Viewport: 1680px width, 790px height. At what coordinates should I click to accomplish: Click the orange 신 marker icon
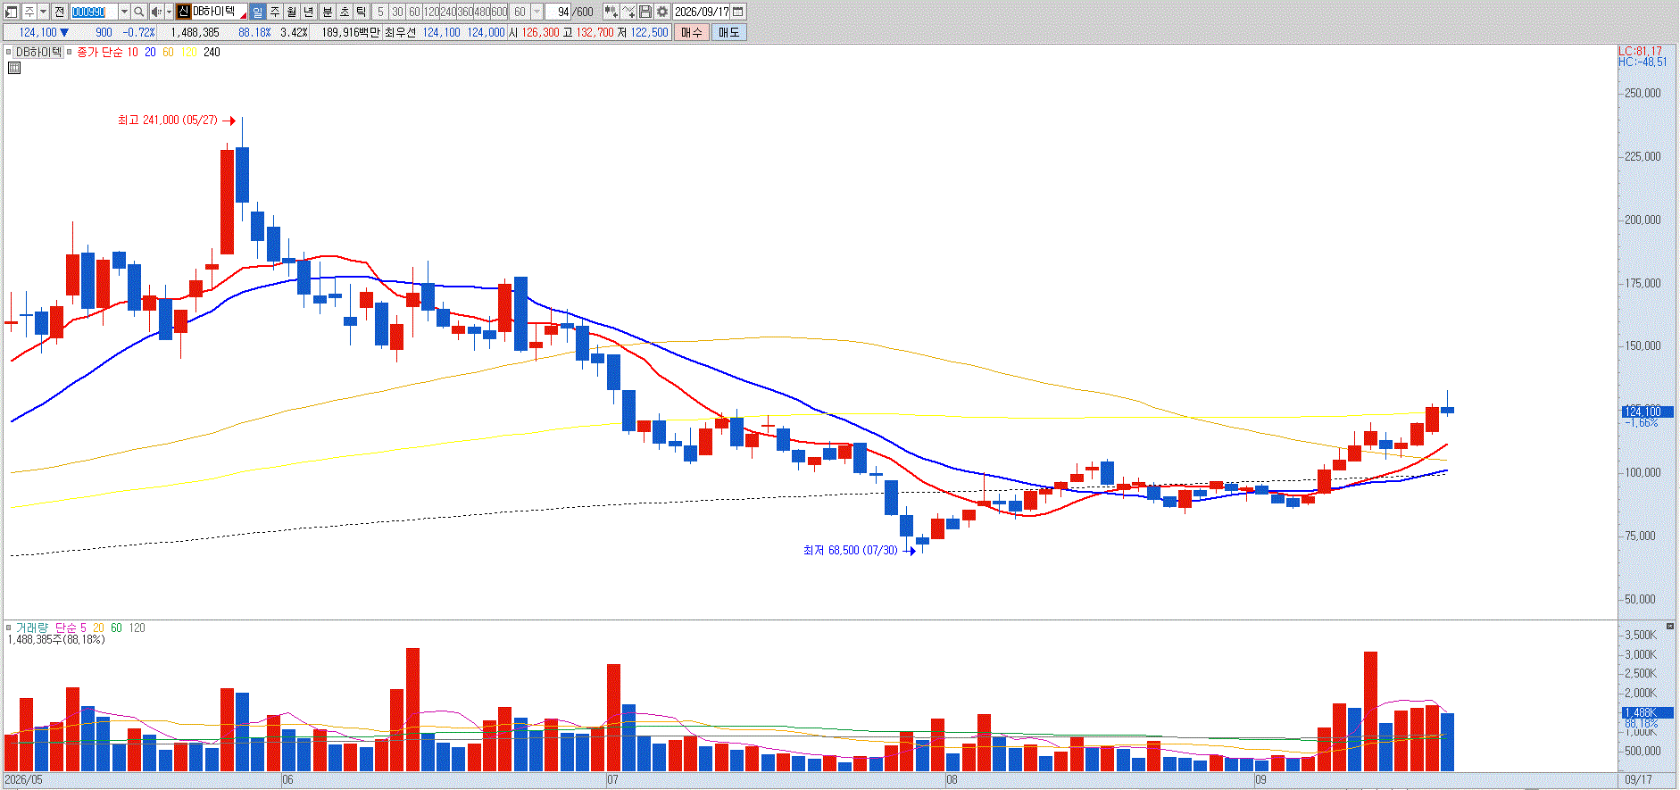point(183,12)
